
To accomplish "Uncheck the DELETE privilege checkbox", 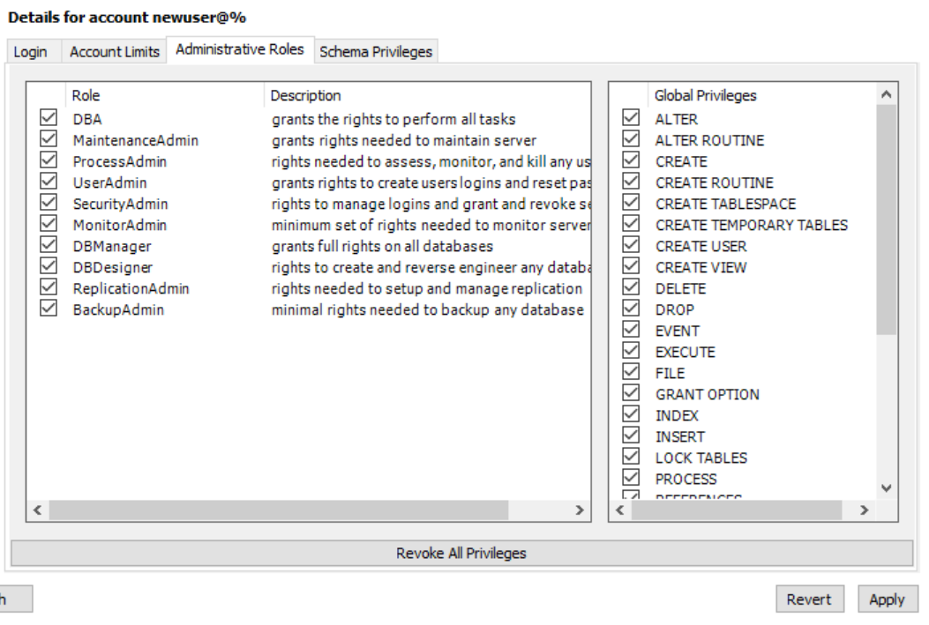I will (631, 287).
